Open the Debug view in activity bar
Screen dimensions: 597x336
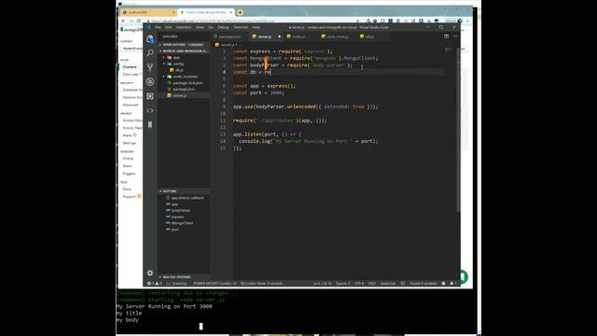point(150,81)
